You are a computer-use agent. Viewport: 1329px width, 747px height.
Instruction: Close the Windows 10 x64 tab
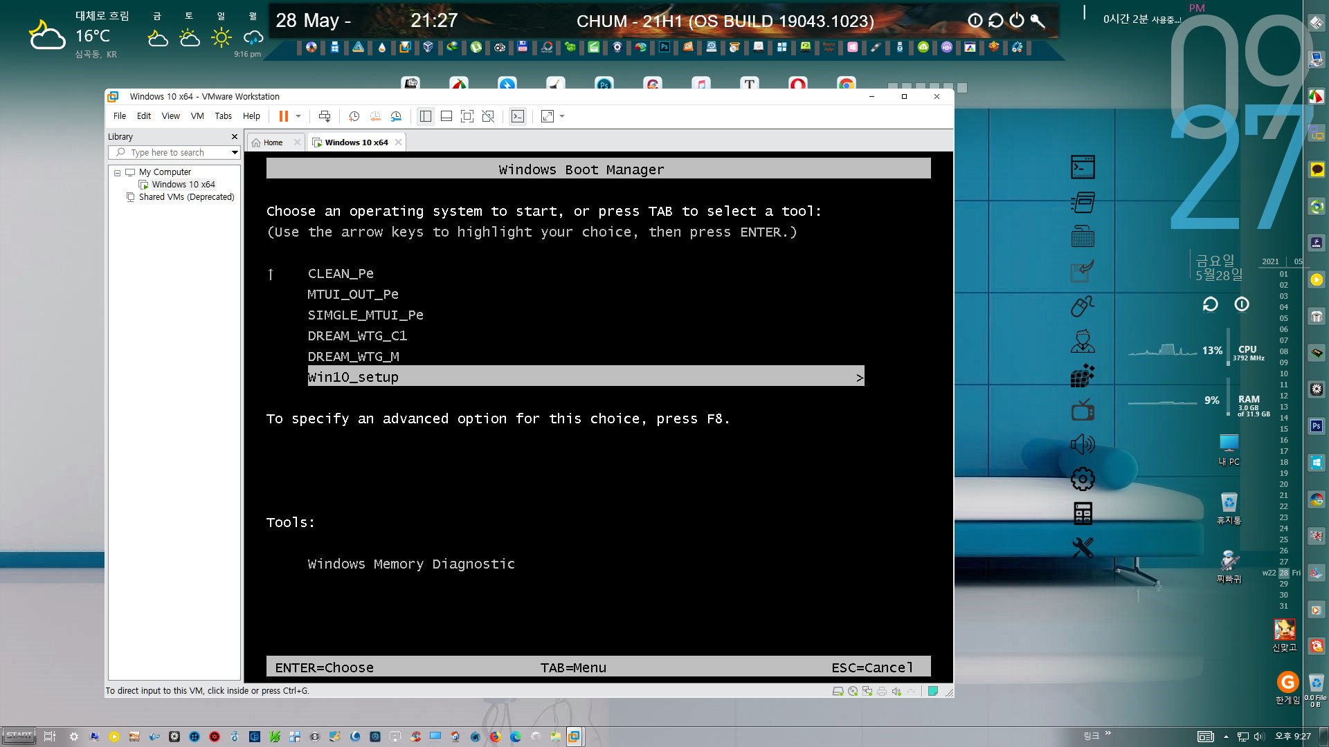pyautogui.click(x=398, y=142)
